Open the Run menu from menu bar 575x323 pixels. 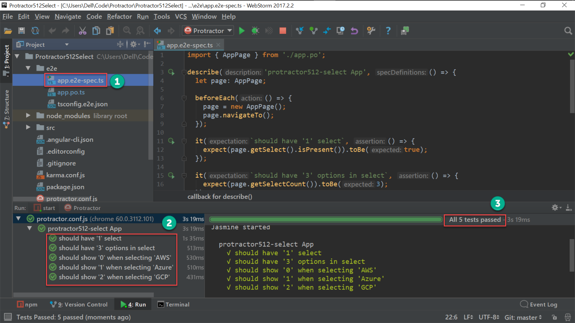click(142, 16)
